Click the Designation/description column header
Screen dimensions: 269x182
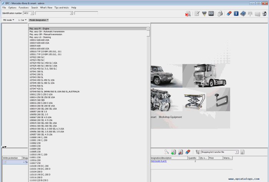[169, 158]
